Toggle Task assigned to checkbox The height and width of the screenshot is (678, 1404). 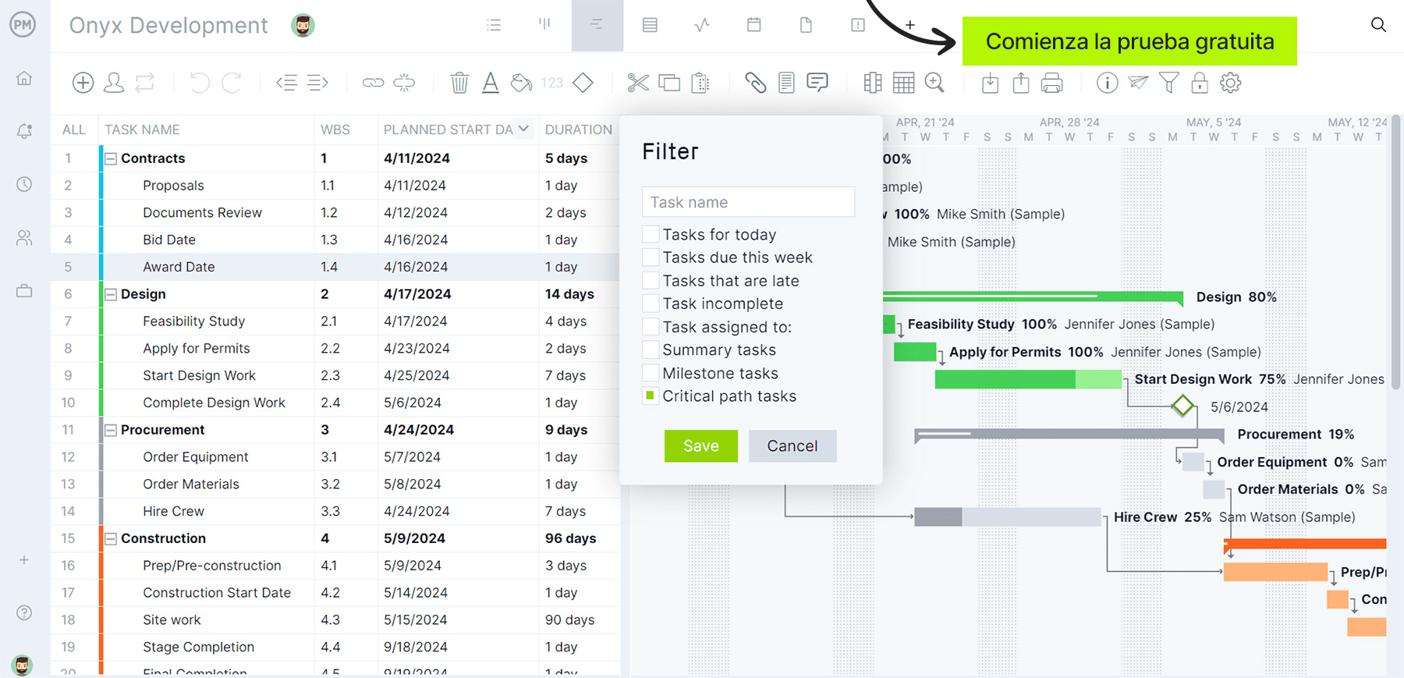[651, 326]
